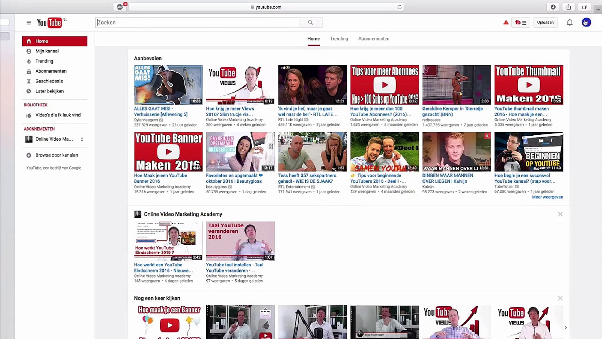This screenshot has width=602, height=339.
Task: Open the Online Video Ma... subscription
Action: click(x=55, y=139)
